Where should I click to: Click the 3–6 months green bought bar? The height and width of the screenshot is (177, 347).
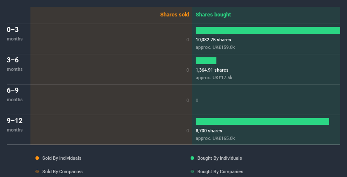click(x=206, y=61)
